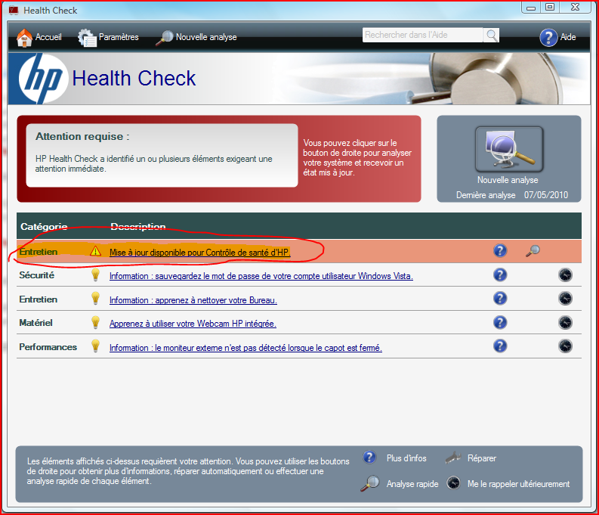Click the large Nouvelle analyse monitor button
The width and height of the screenshot is (599, 515).
click(509, 149)
